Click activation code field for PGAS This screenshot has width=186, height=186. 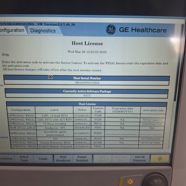point(151,133)
